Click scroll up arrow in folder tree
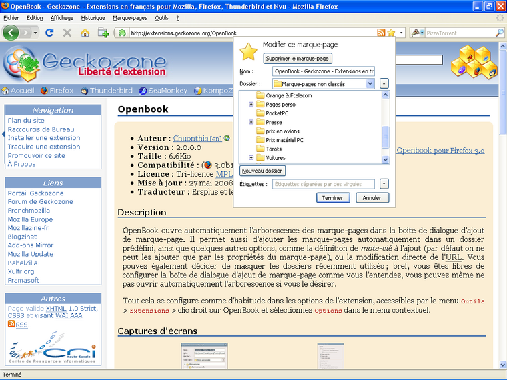This screenshot has width=507, height=380. [x=386, y=95]
